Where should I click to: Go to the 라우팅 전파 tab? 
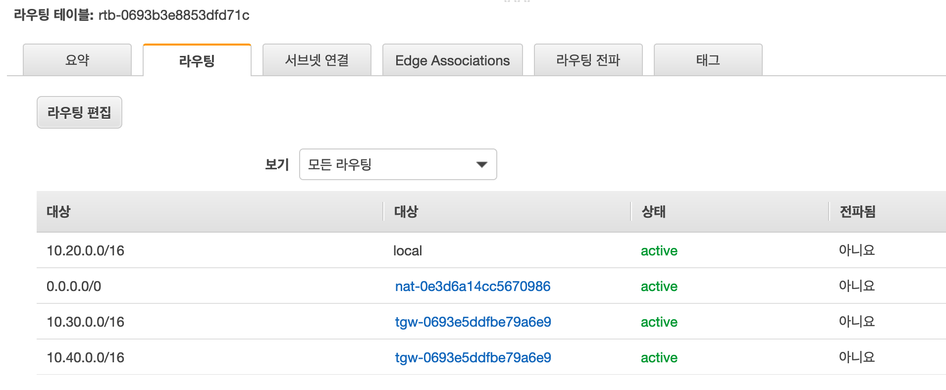pyautogui.click(x=588, y=60)
